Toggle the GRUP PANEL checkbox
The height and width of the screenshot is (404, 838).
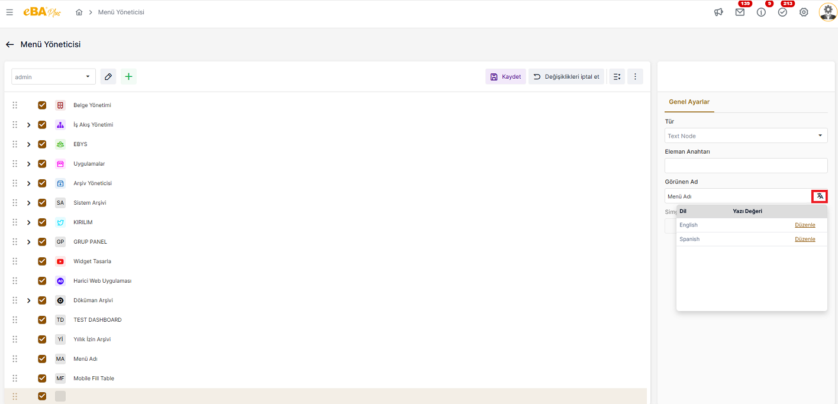click(42, 242)
